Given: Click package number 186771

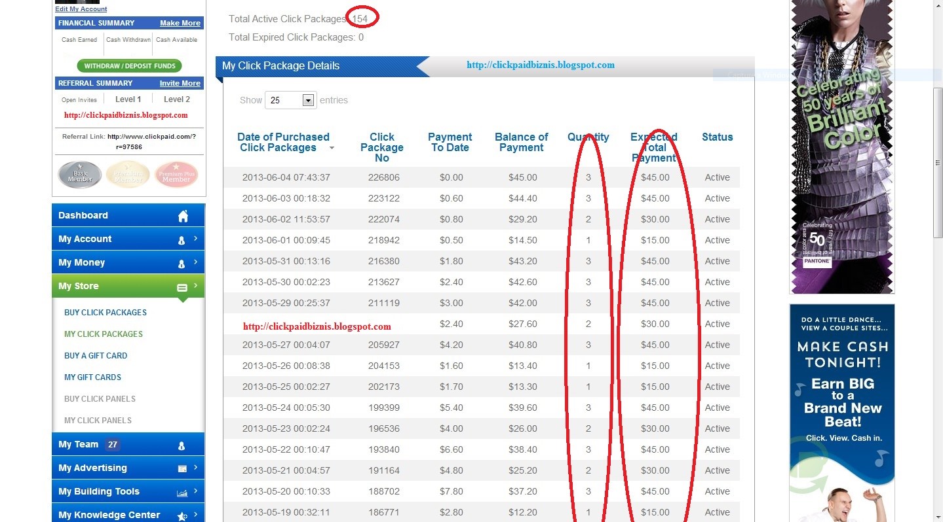Looking at the screenshot, I should (384, 512).
